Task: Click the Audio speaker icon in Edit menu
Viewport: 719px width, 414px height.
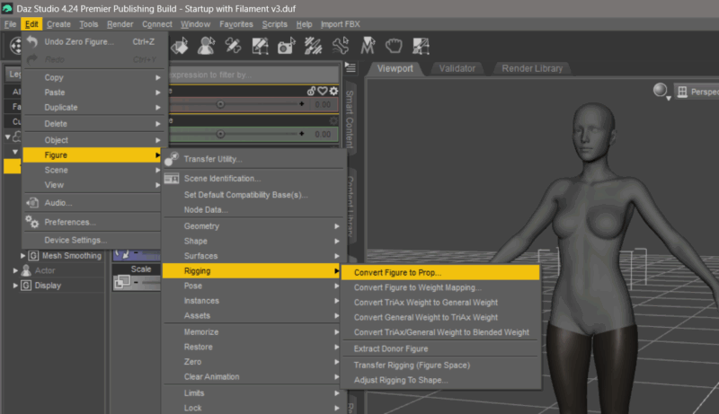Action: pos(32,203)
